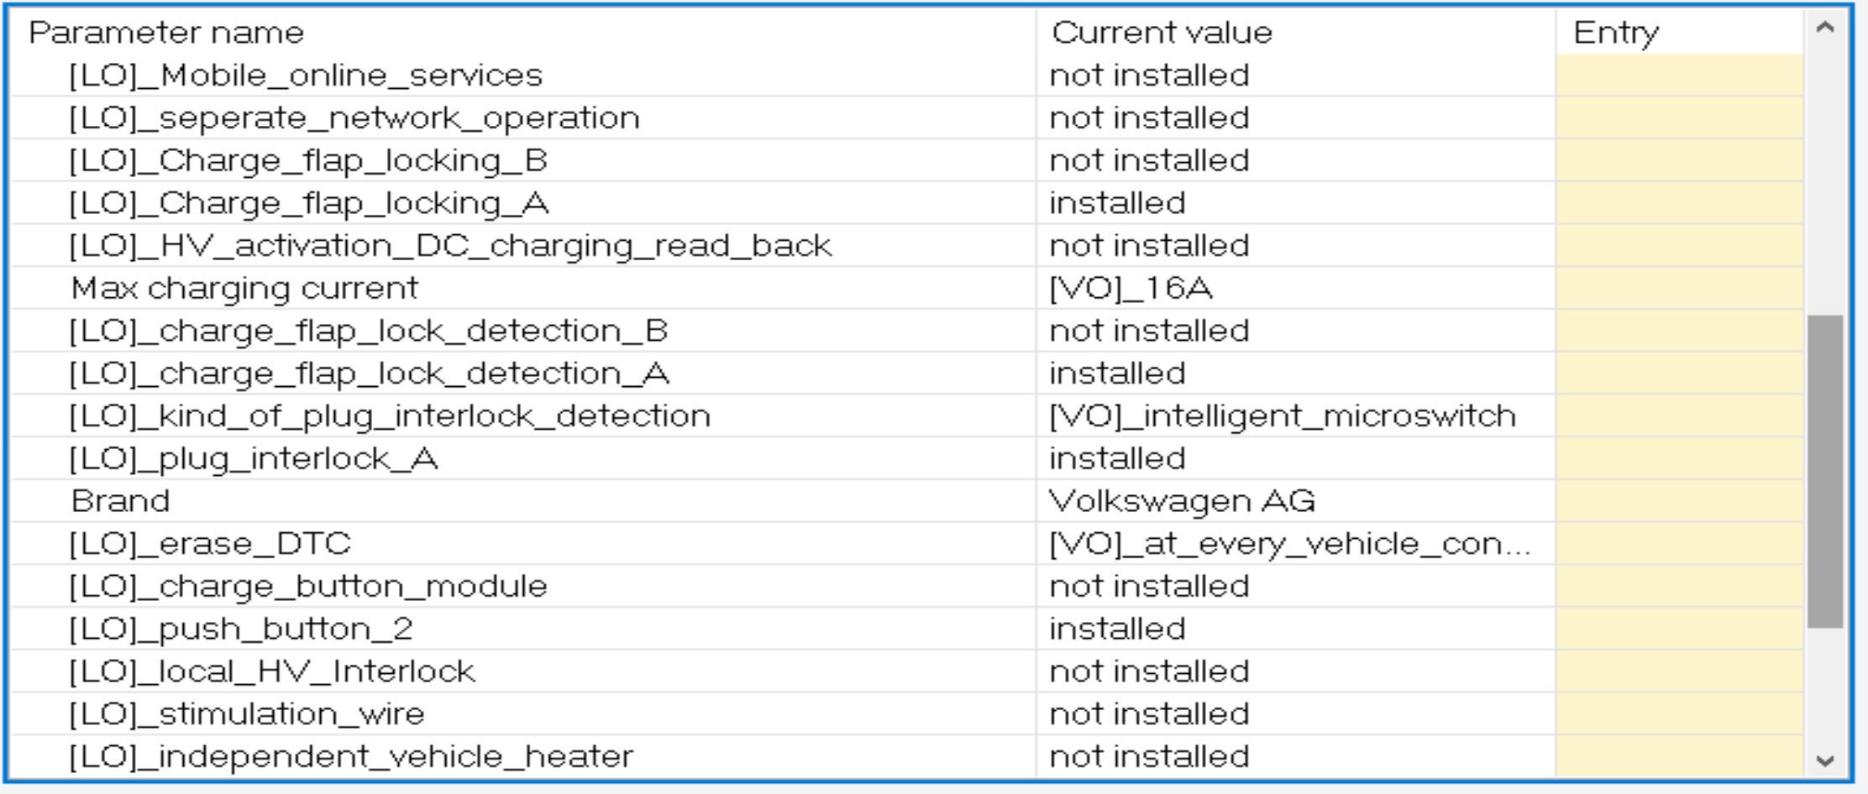Click the Parameter name column header

click(166, 33)
